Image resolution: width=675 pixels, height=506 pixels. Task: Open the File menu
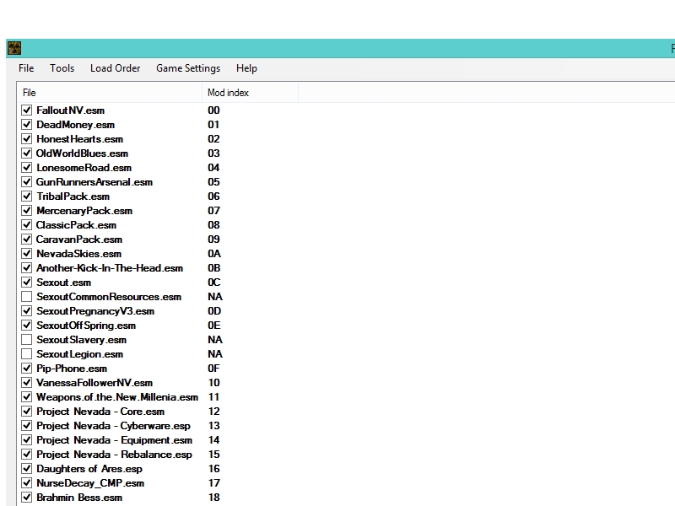click(26, 68)
